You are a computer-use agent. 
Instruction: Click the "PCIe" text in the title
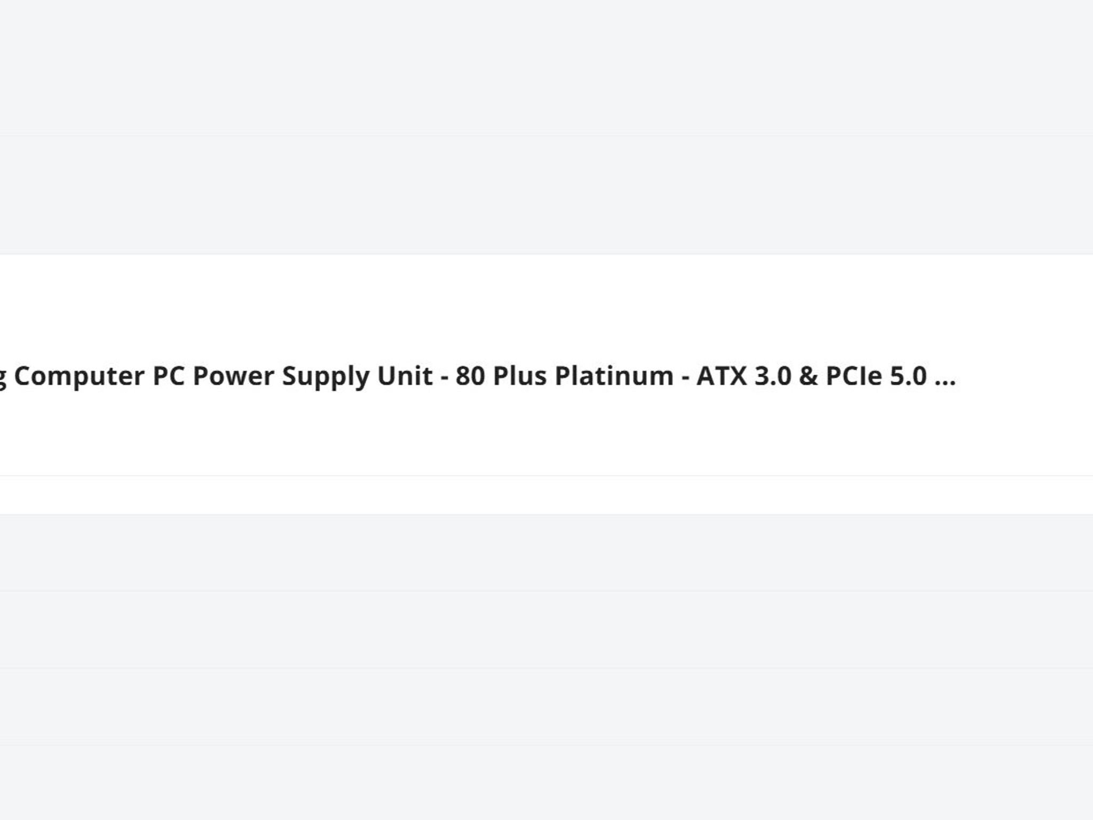click(x=854, y=376)
